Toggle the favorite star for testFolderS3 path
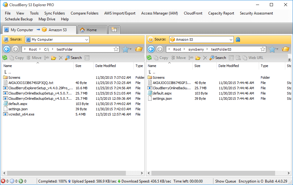Screen dimensions: 293x185 [262, 49]
